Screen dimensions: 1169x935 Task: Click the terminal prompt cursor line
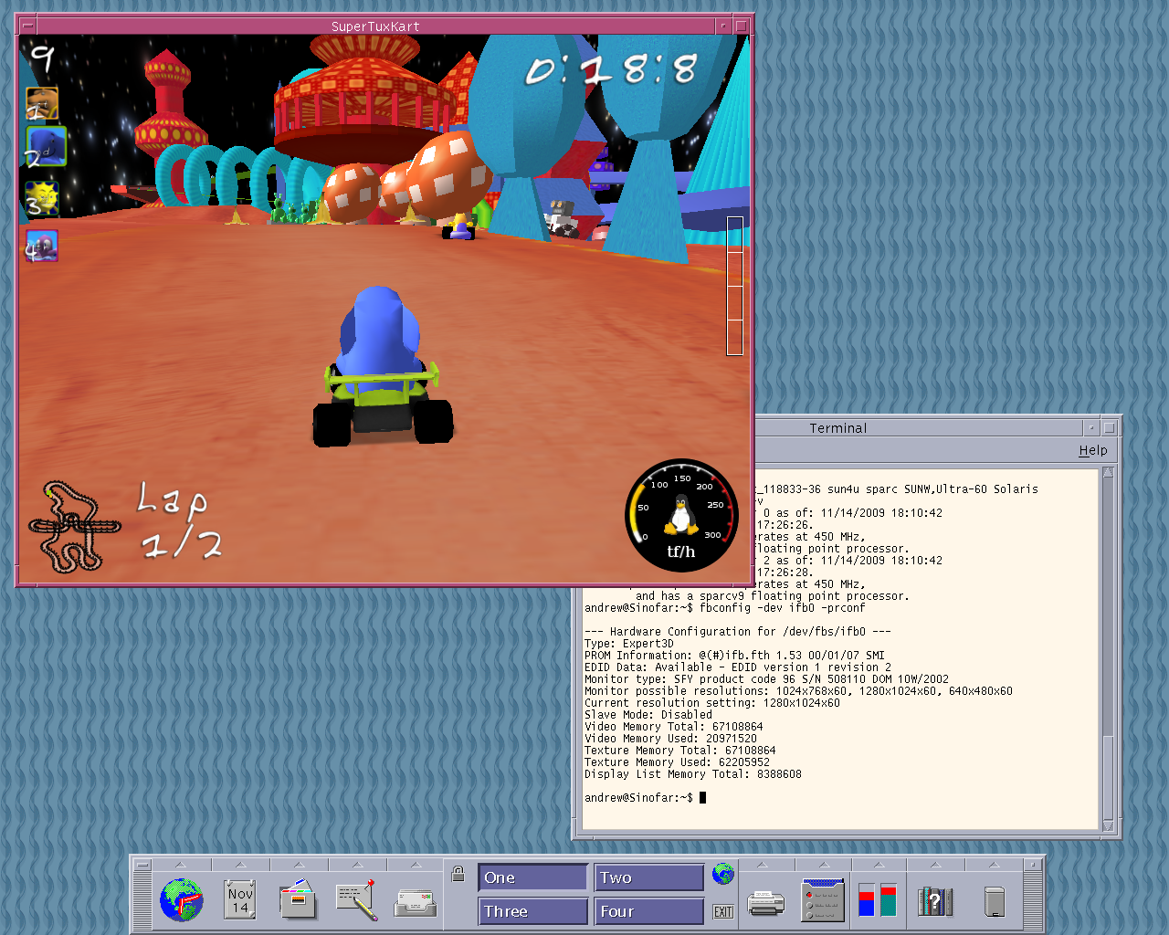point(645,798)
